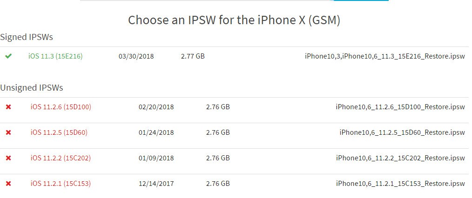Select the iOS 11.2.1 (15C153) link
This screenshot has width=472, height=198.
(x=61, y=184)
